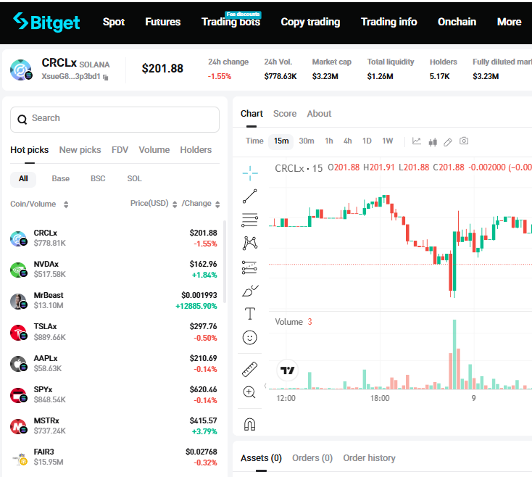Open the Trading info menu
The image size is (532, 477).
388,22
